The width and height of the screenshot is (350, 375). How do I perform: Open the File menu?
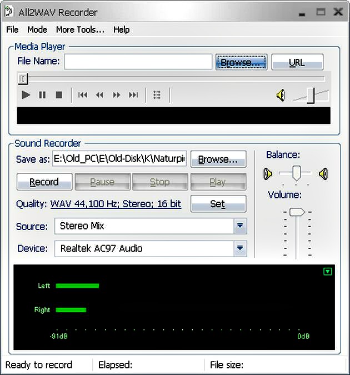point(12,29)
